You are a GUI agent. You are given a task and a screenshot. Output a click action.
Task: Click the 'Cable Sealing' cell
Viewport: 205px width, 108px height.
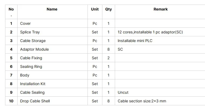[x=32, y=92]
